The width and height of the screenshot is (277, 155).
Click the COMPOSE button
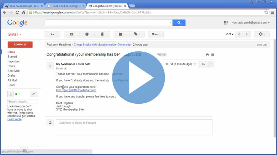click(x=20, y=44)
